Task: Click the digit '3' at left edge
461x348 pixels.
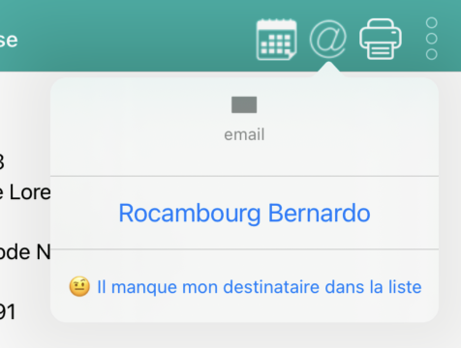Action: pos(2,162)
